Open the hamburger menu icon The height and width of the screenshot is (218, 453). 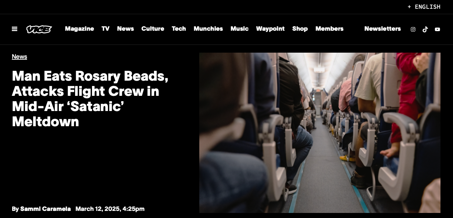(15, 29)
